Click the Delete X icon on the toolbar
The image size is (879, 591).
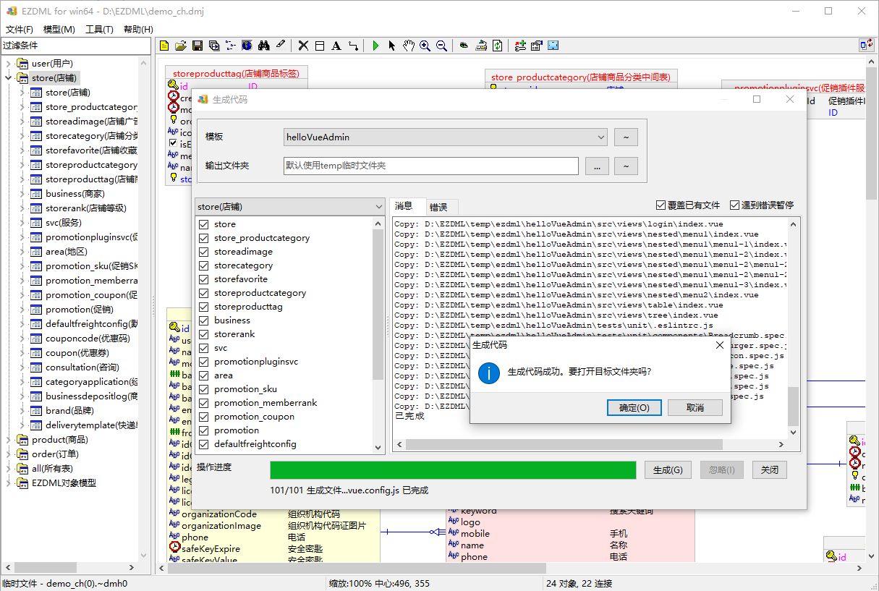click(x=302, y=45)
